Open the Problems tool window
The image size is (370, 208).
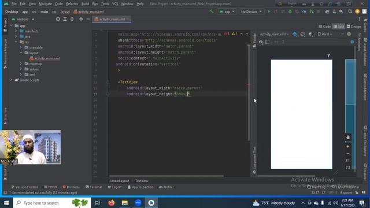click(71, 187)
